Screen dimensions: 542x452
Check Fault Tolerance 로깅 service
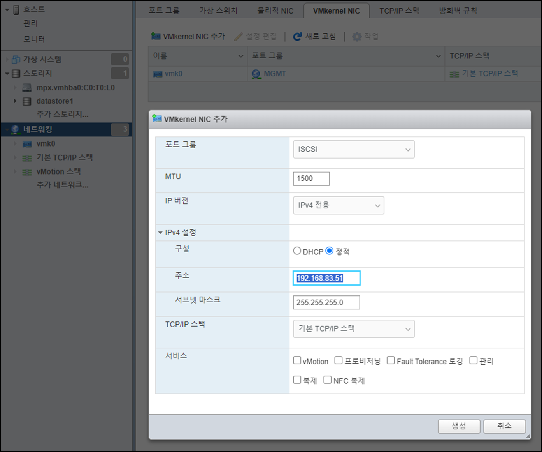(x=391, y=360)
